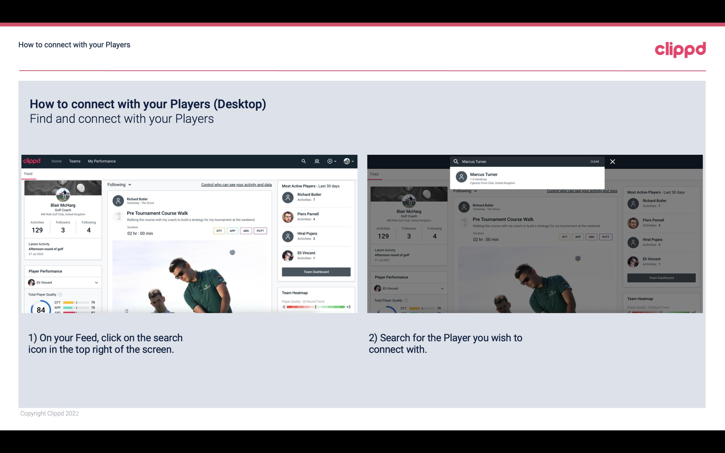Click the user profile avatar icon
Viewport: 725px width, 453px height.
click(347, 161)
